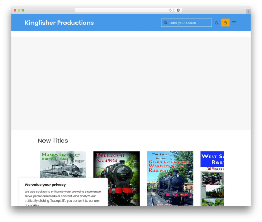Open the Gloucestershire Warwickshire Railway cover
The height and width of the screenshot is (222, 262).
(170, 178)
